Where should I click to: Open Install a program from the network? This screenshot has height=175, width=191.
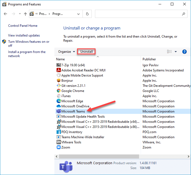27,54
